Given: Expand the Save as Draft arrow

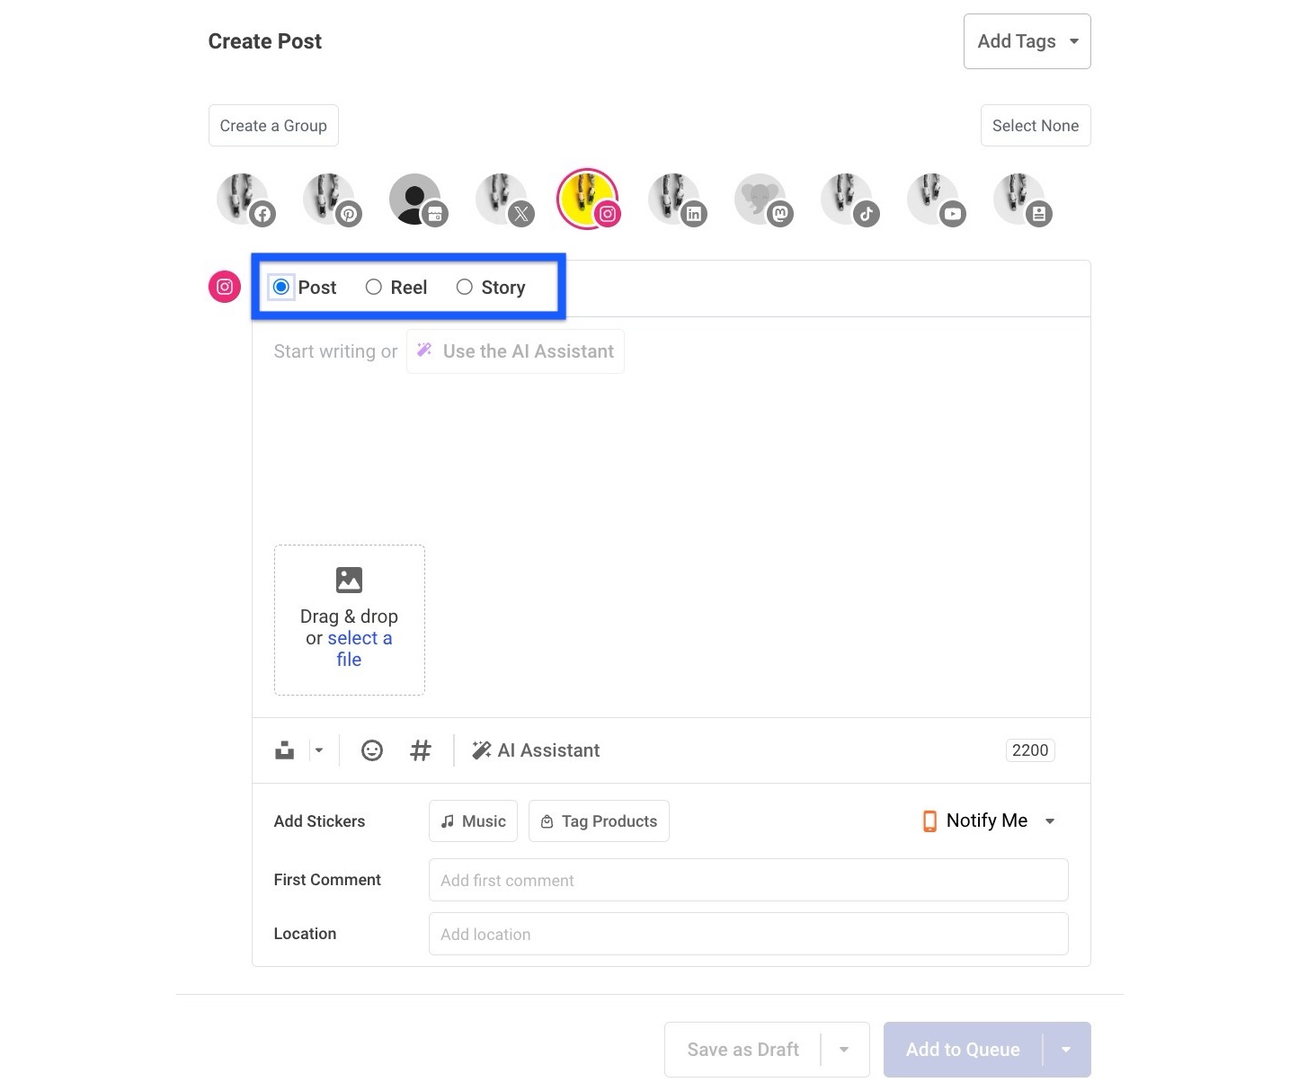Looking at the screenshot, I should (x=844, y=1050).
